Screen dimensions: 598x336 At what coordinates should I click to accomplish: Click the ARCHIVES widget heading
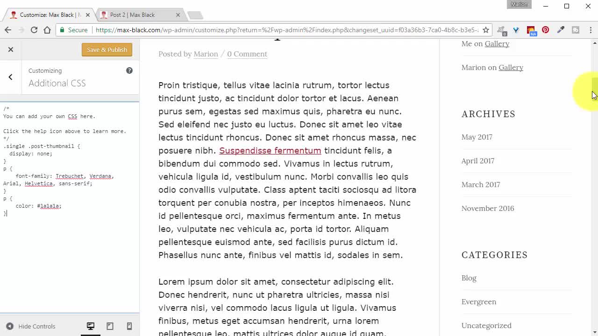point(489,114)
